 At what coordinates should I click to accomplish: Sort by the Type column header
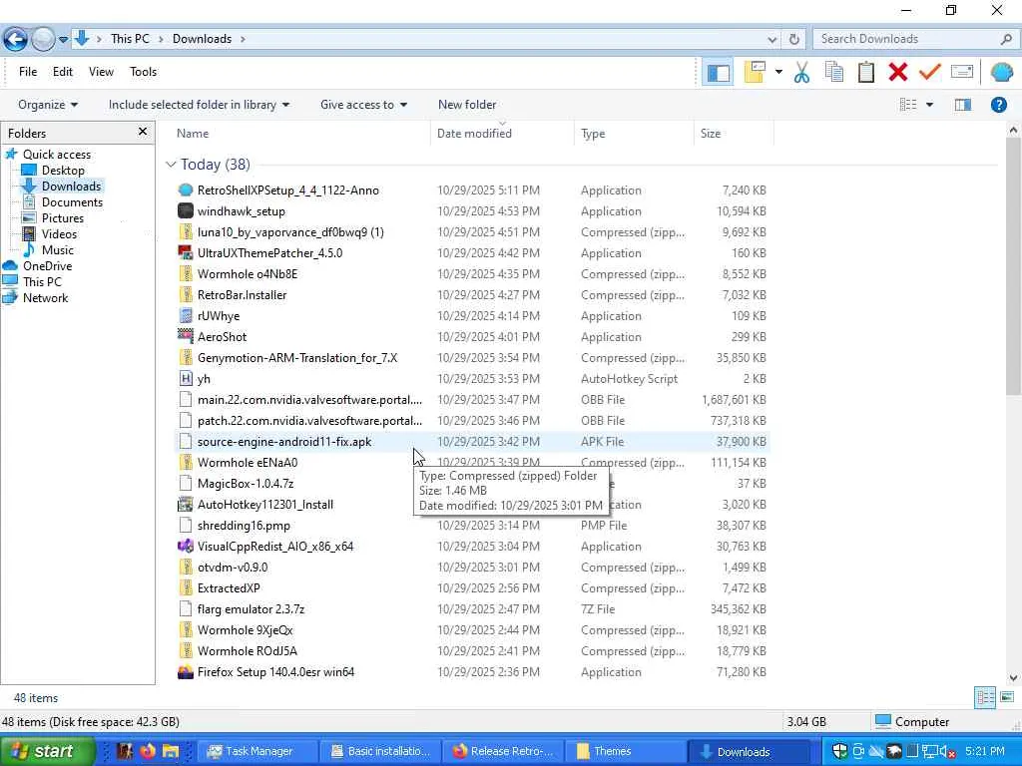pyautogui.click(x=634, y=134)
